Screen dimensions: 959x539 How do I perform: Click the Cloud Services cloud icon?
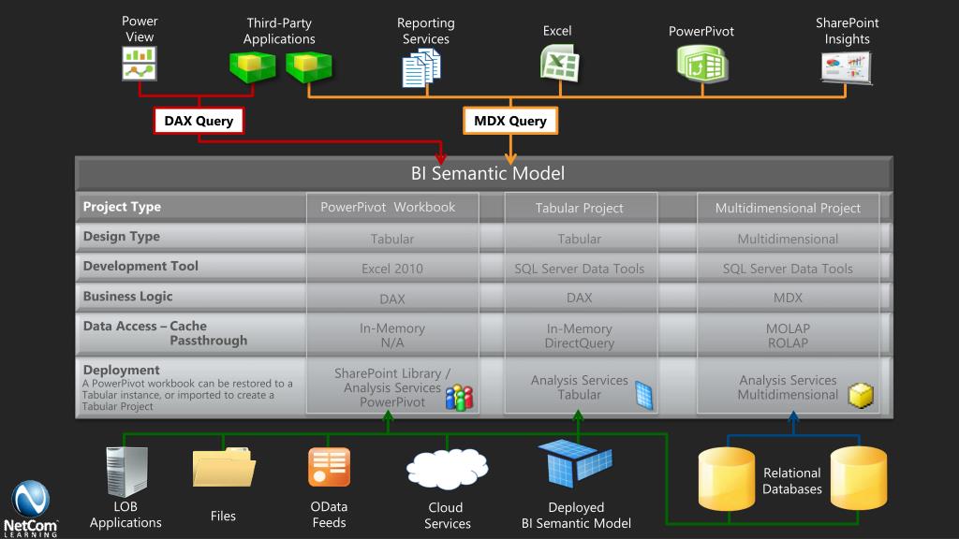pos(447,468)
